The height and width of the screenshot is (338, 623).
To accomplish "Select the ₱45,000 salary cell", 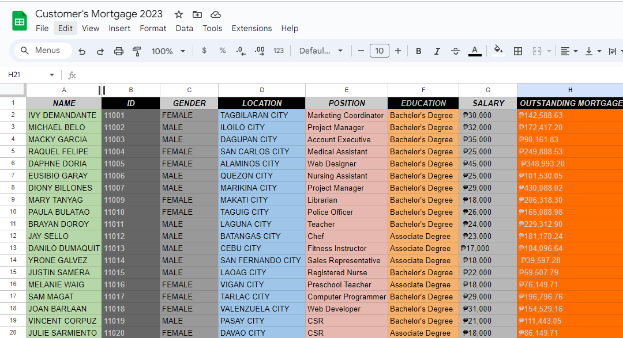I will pos(488,164).
